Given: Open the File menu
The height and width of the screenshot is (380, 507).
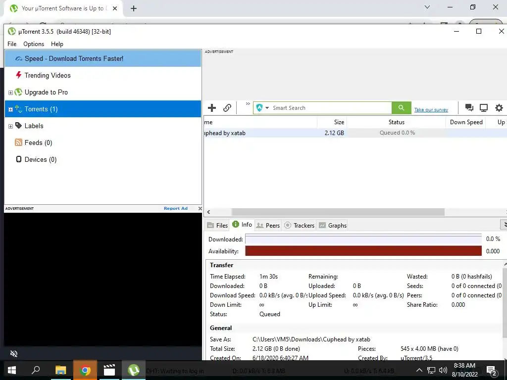Looking at the screenshot, I should point(12,44).
